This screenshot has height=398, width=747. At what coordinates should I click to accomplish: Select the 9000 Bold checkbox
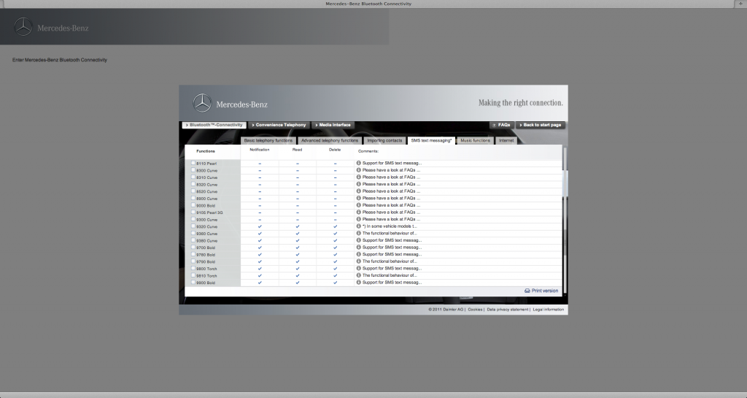click(193, 205)
